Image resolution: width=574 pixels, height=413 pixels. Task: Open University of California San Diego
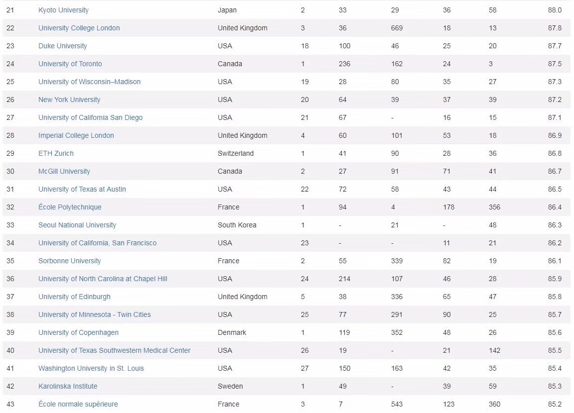pos(90,117)
